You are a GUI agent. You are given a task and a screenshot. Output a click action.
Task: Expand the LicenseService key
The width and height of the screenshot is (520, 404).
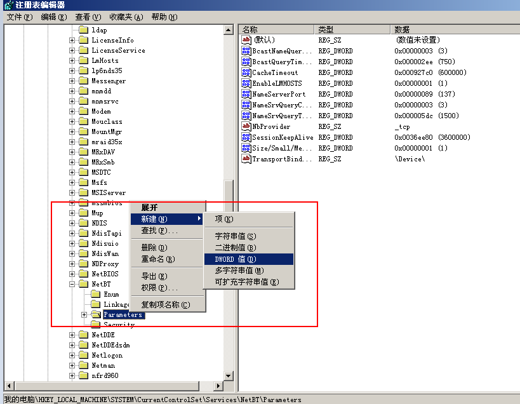[72, 50]
